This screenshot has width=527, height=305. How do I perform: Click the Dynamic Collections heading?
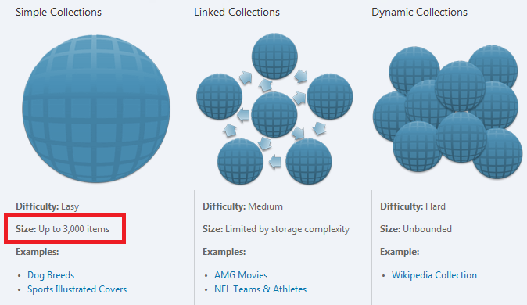click(419, 12)
